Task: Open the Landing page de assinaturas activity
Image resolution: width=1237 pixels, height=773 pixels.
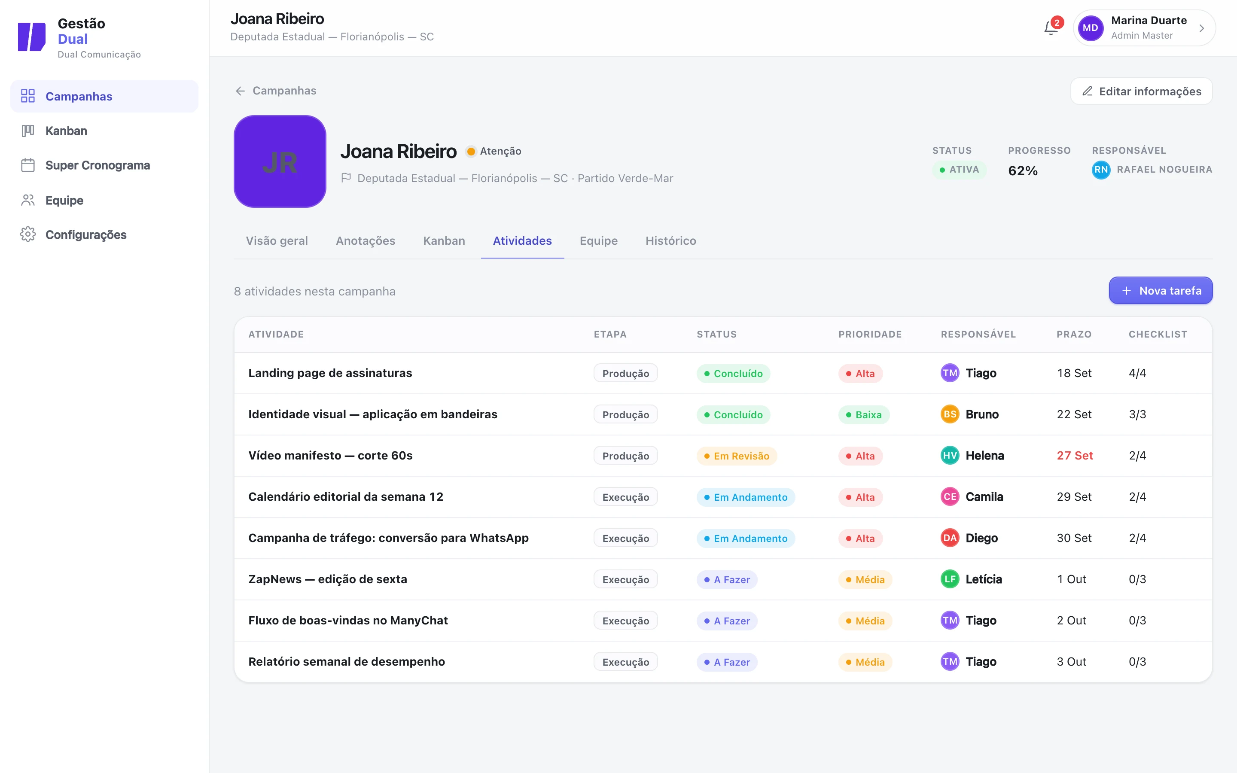Action: (x=330, y=373)
